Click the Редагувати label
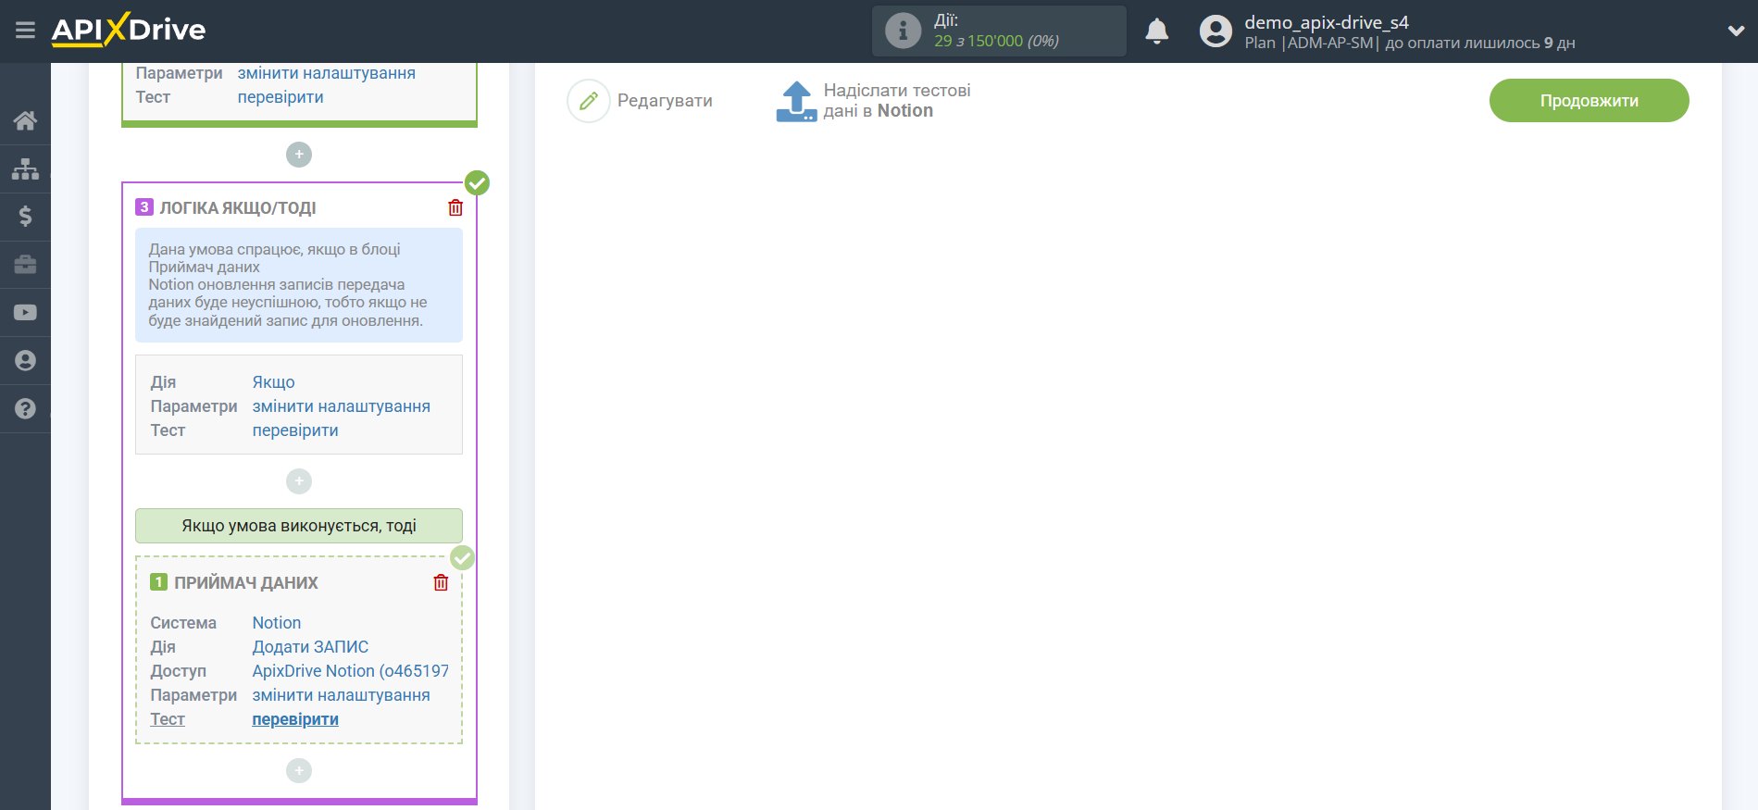This screenshot has width=1758, height=810. (x=665, y=101)
